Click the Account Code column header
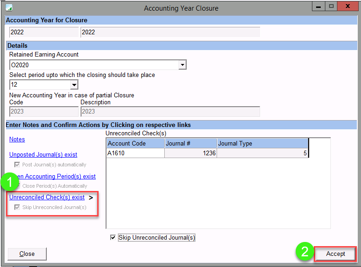The height and width of the screenshot is (267, 361). (135, 143)
